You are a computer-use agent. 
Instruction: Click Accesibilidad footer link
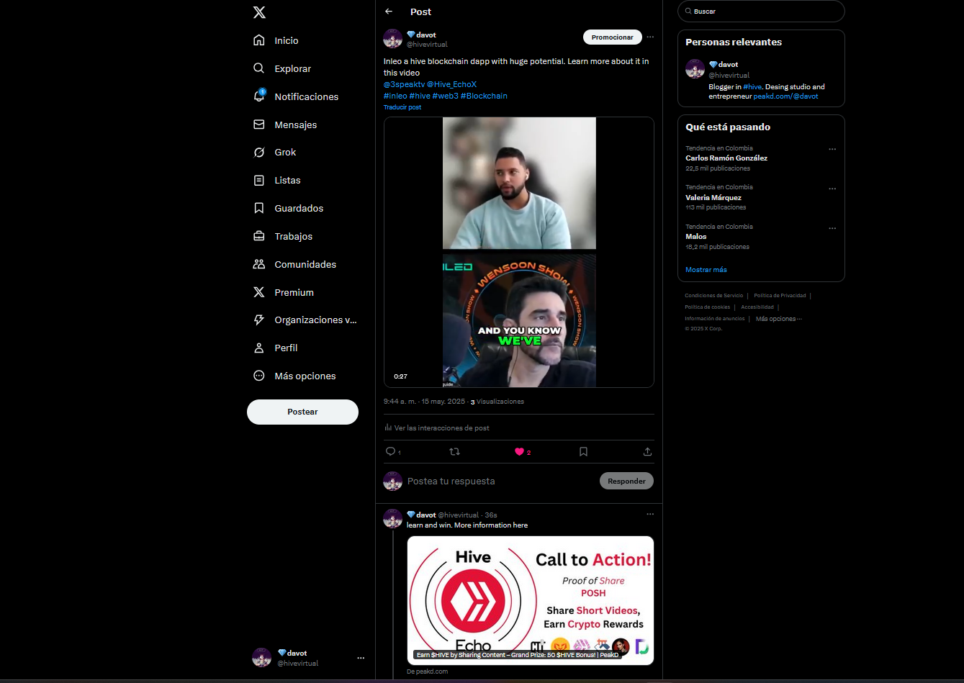(757, 307)
